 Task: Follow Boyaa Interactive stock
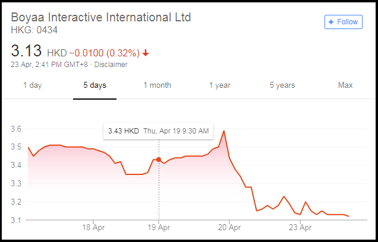pyautogui.click(x=344, y=22)
